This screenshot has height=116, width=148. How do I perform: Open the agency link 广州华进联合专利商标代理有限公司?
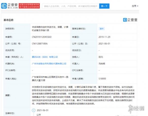(49, 64)
